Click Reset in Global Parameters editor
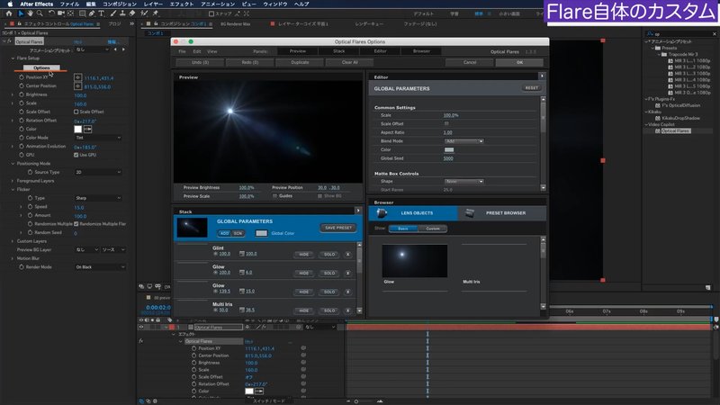Image resolution: width=720 pixels, height=405 pixels. click(x=531, y=88)
